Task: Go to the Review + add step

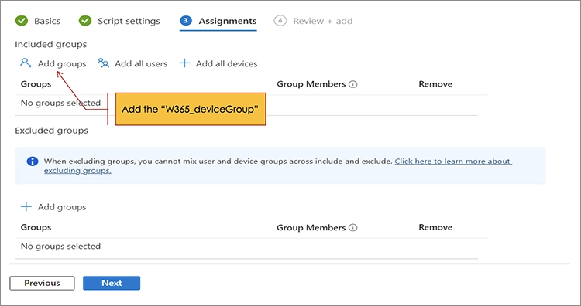Action: point(314,21)
